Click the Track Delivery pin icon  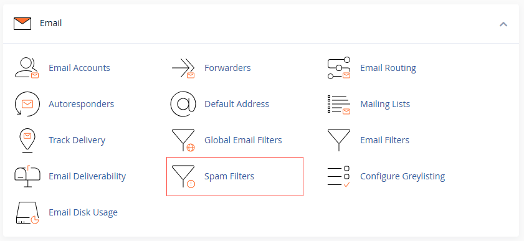pos(27,140)
